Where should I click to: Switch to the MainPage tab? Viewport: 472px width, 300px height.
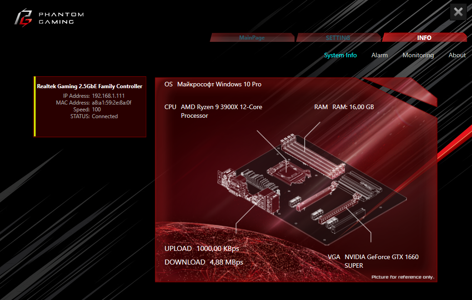point(252,38)
